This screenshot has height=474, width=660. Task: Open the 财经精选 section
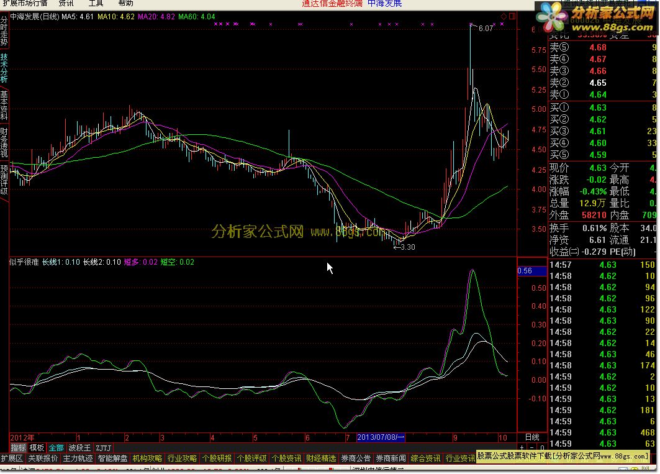pos(321,458)
